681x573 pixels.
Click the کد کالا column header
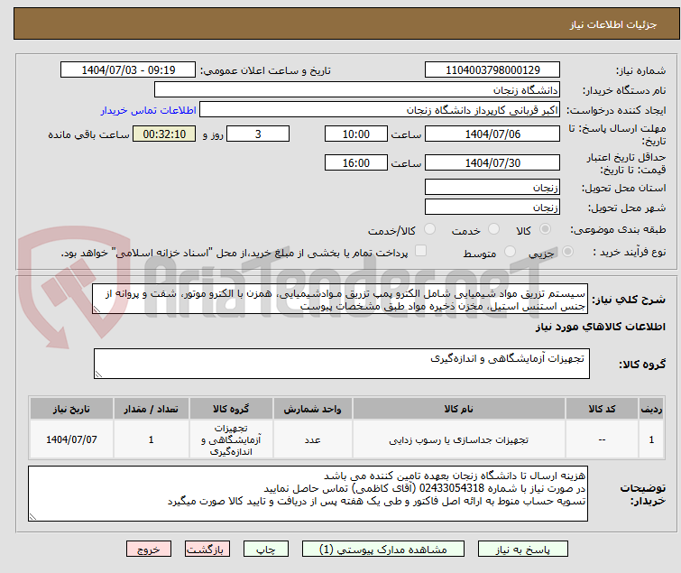tap(602, 409)
